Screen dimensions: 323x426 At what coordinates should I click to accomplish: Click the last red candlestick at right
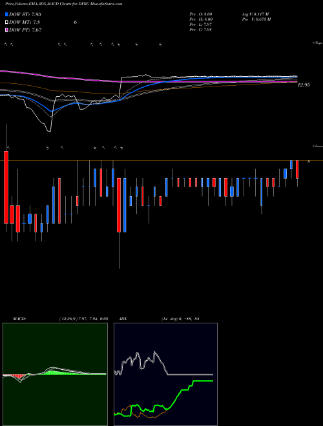point(297,170)
